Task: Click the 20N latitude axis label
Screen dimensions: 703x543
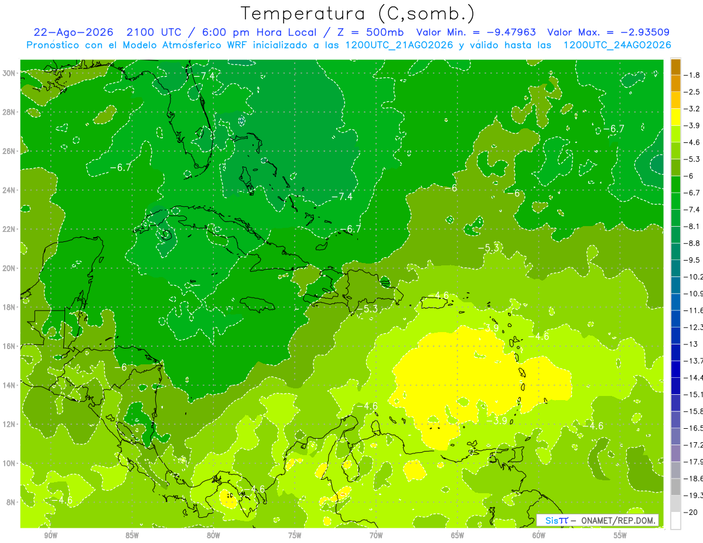Action: (x=9, y=268)
